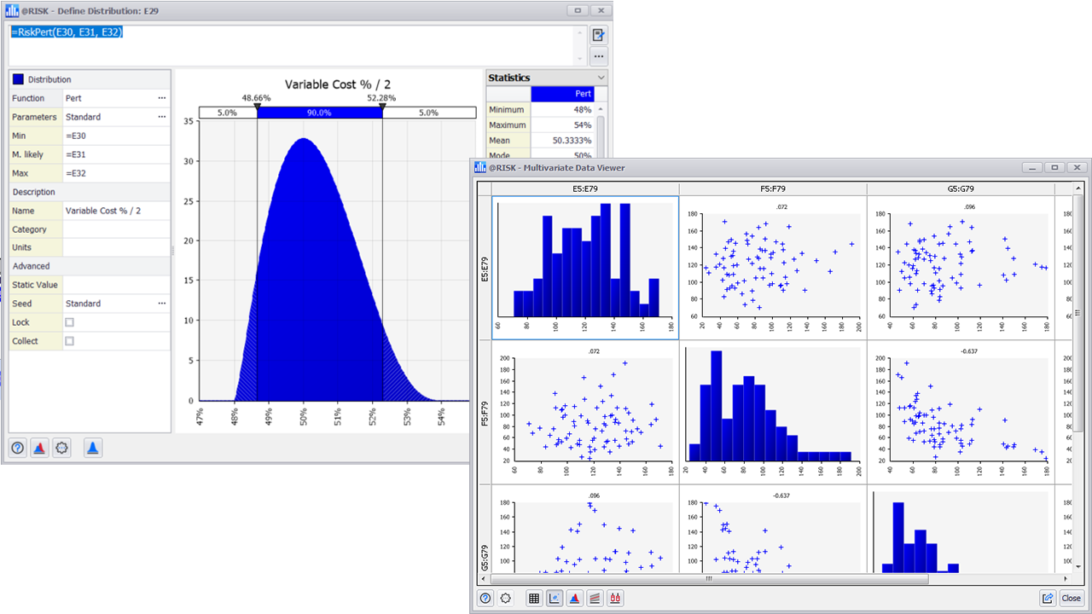The image size is (1092, 614).
Task: Select the overlay distributions icon
Action: (39, 447)
